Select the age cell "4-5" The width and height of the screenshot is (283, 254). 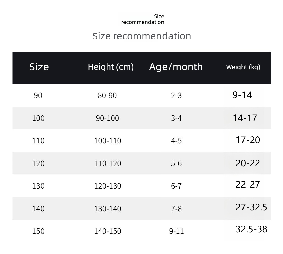(x=176, y=141)
